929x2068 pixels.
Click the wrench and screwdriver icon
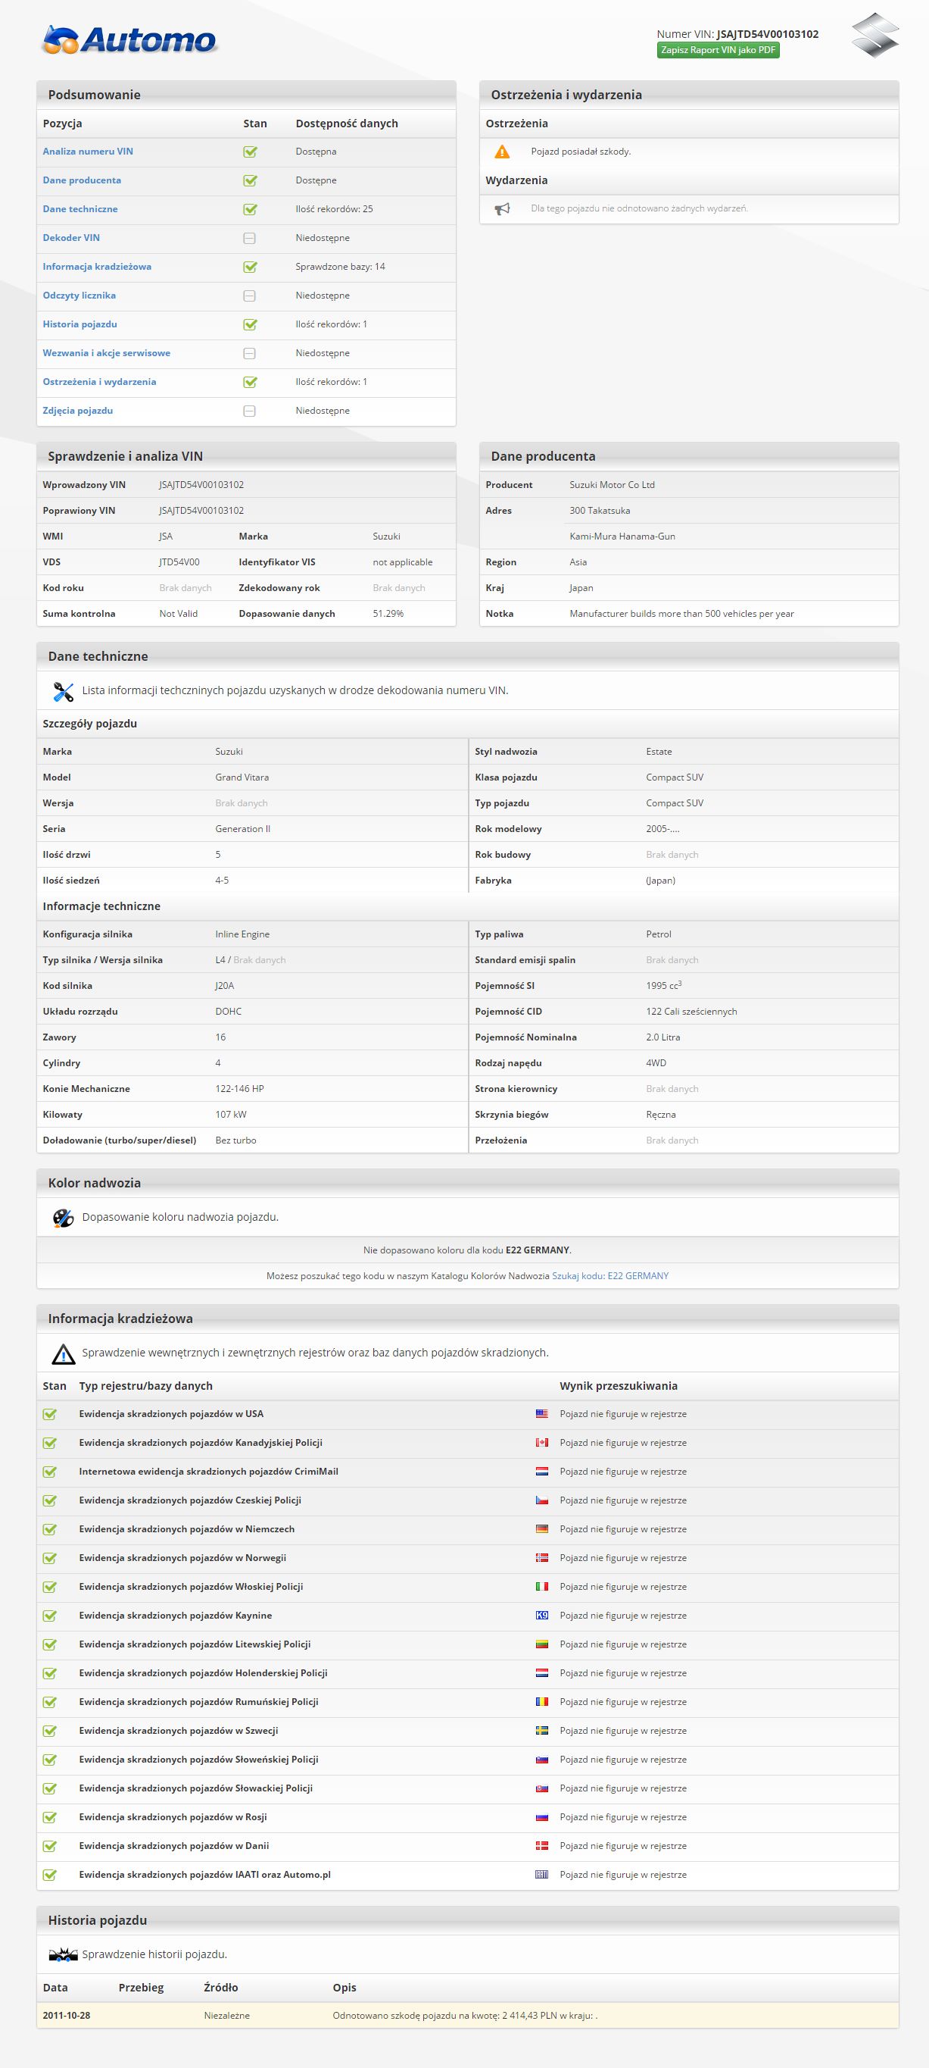(63, 691)
